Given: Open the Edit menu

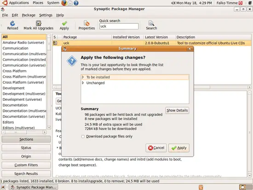Looking at the screenshot, I should pyautogui.click(x=15, y=15).
